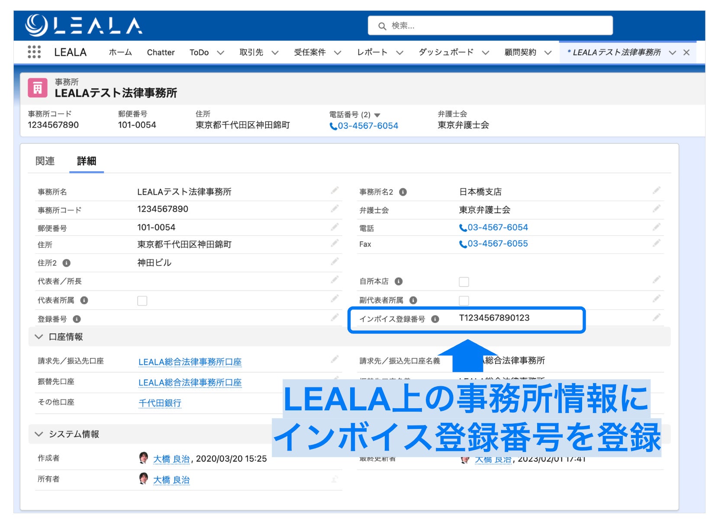The width and height of the screenshot is (715, 531).
Task: Open 大橋 良治 link in 所有者 row
Action: (x=171, y=480)
